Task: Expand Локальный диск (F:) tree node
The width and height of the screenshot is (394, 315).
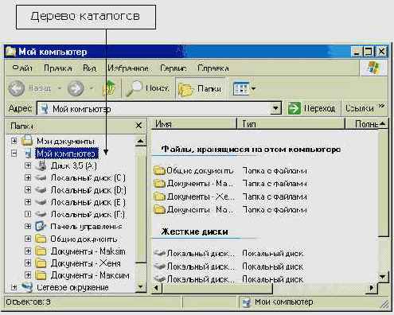Action: point(28,214)
